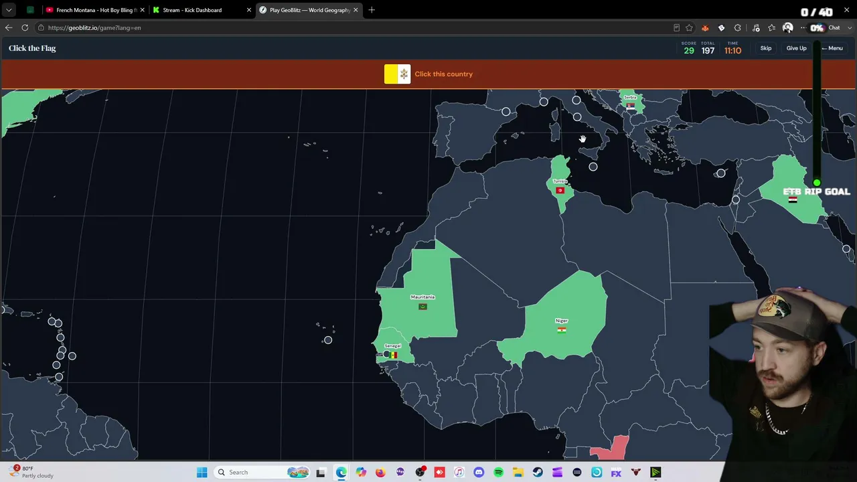857x482 pixels.
Task: Click the Malta circle marker below Sicily
Action: point(593,167)
